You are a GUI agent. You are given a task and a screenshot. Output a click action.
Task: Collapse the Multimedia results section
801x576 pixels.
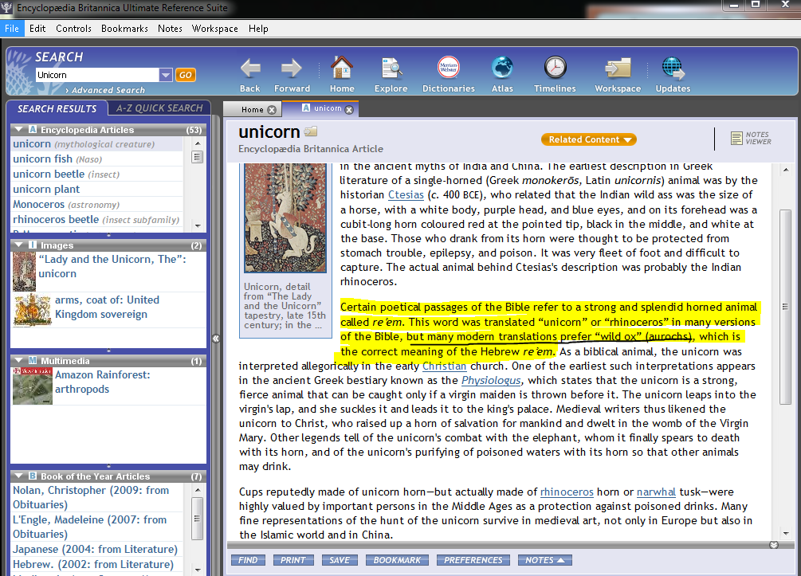(19, 360)
